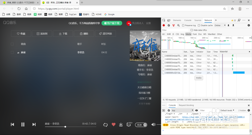Show console sidebar icon
The image size is (252, 135).
(164, 110)
